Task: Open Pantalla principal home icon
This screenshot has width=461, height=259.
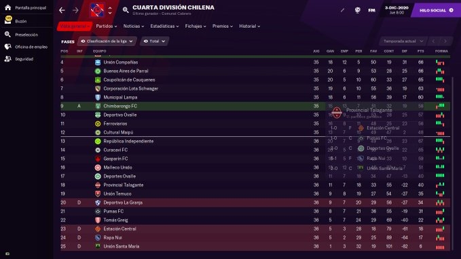Action: click(x=8, y=7)
